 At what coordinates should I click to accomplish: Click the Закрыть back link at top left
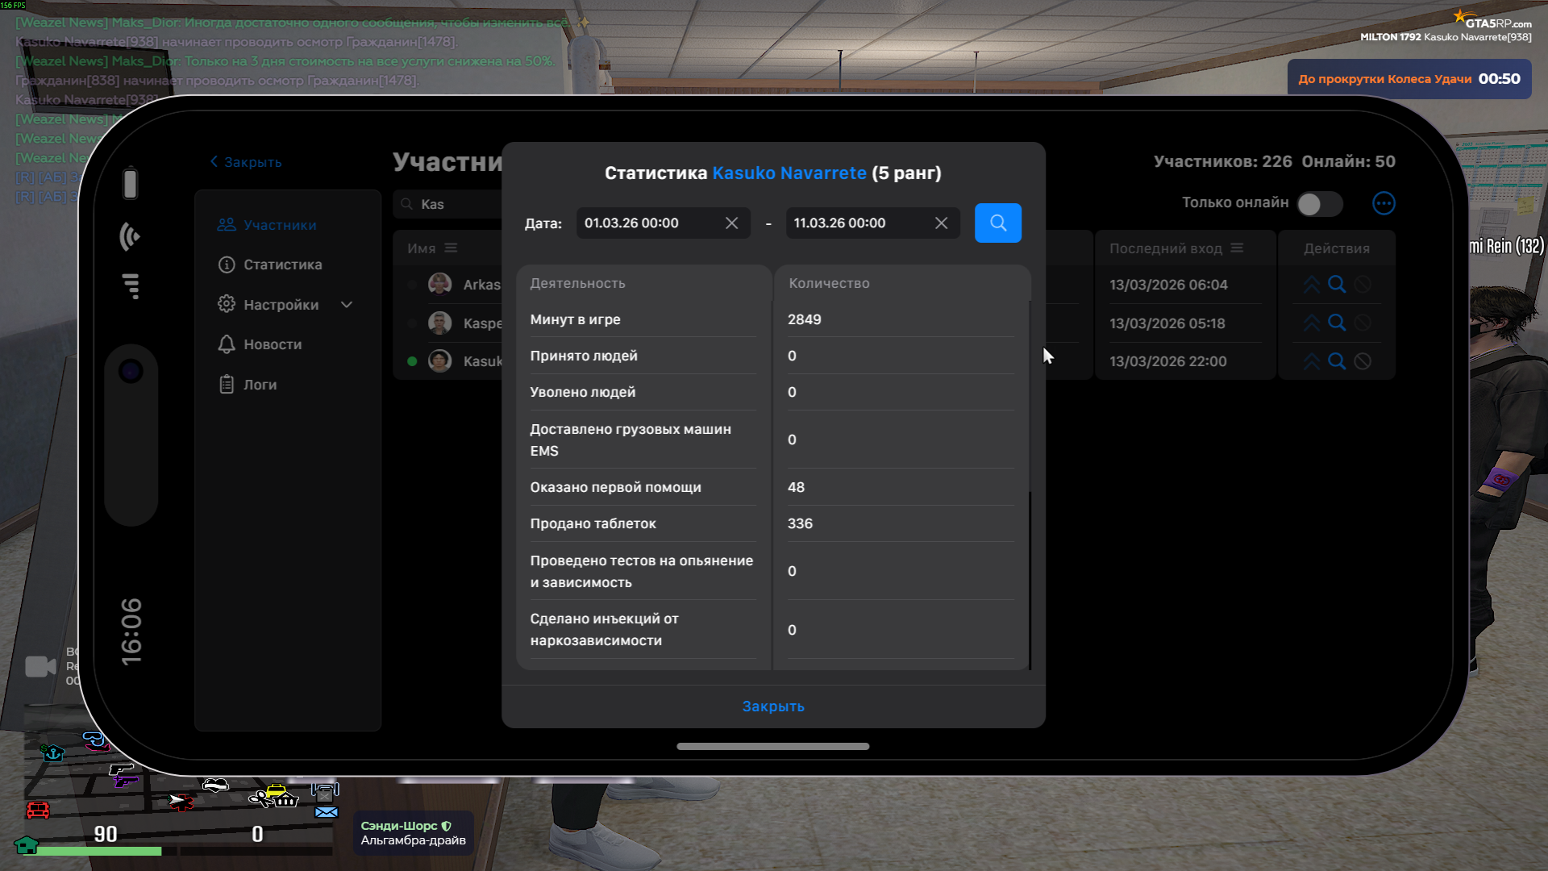pyautogui.click(x=246, y=162)
